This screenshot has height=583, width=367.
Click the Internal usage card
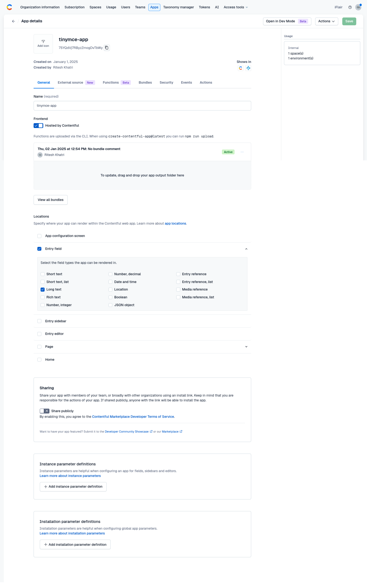click(322, 53)
